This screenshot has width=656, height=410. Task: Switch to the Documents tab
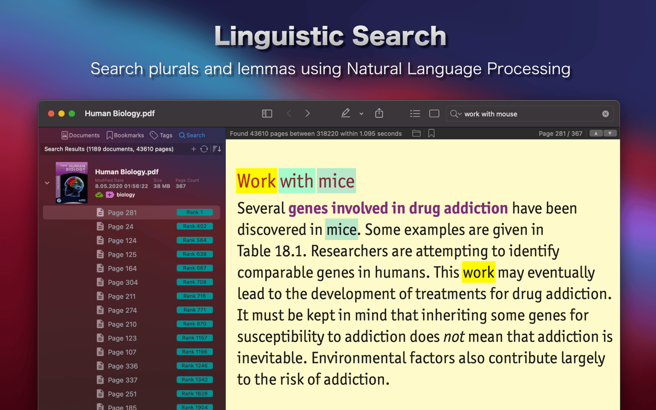80,135
